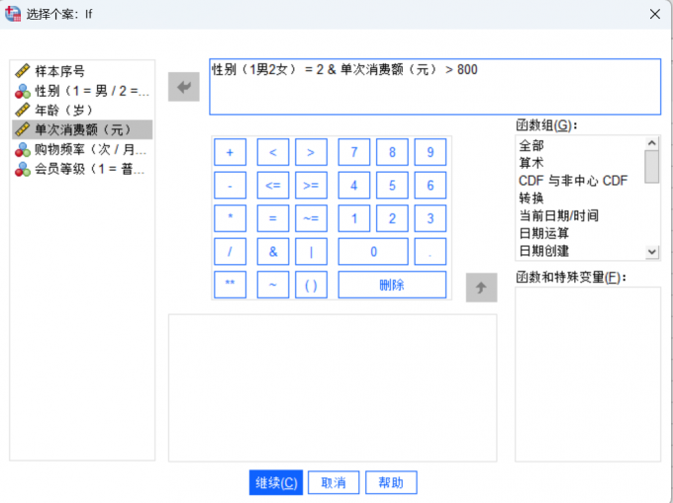Click keypad digit 5
This screenshot has height=503, width=673.
pos(392,185)
